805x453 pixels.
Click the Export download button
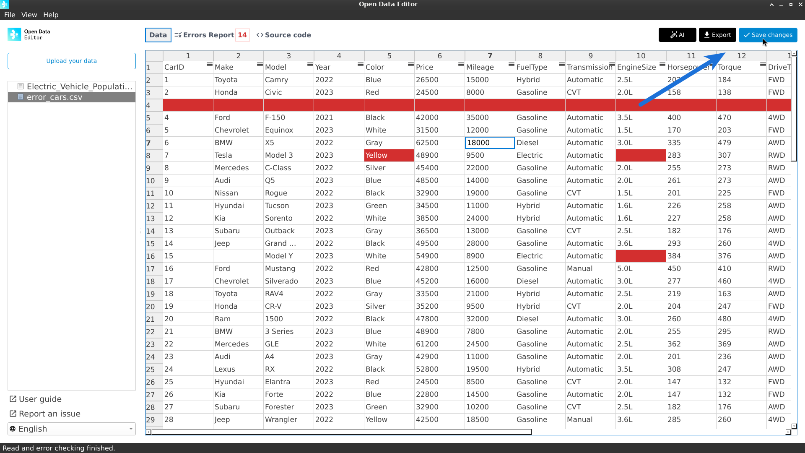pyautogui.click(x=717, y=35)
